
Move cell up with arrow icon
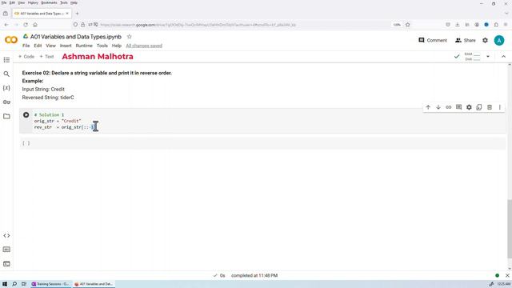[428, 107]
